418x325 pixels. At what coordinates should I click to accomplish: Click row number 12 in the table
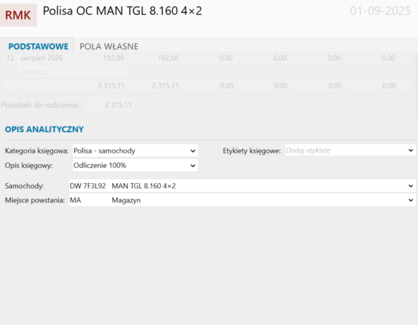[x=10, y=58]
